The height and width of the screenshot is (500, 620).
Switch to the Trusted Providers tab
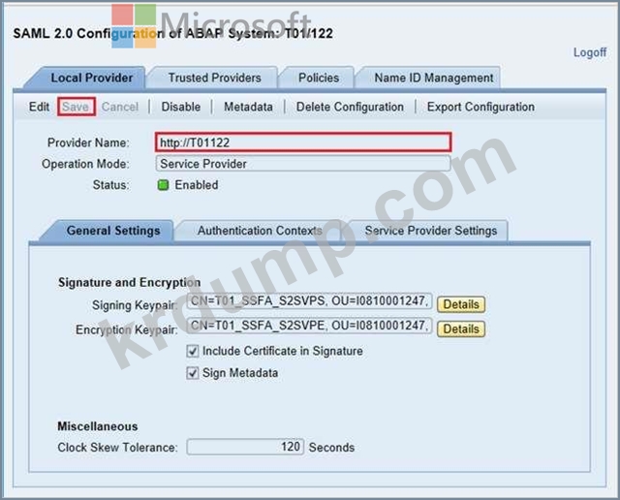pos(214,78)
